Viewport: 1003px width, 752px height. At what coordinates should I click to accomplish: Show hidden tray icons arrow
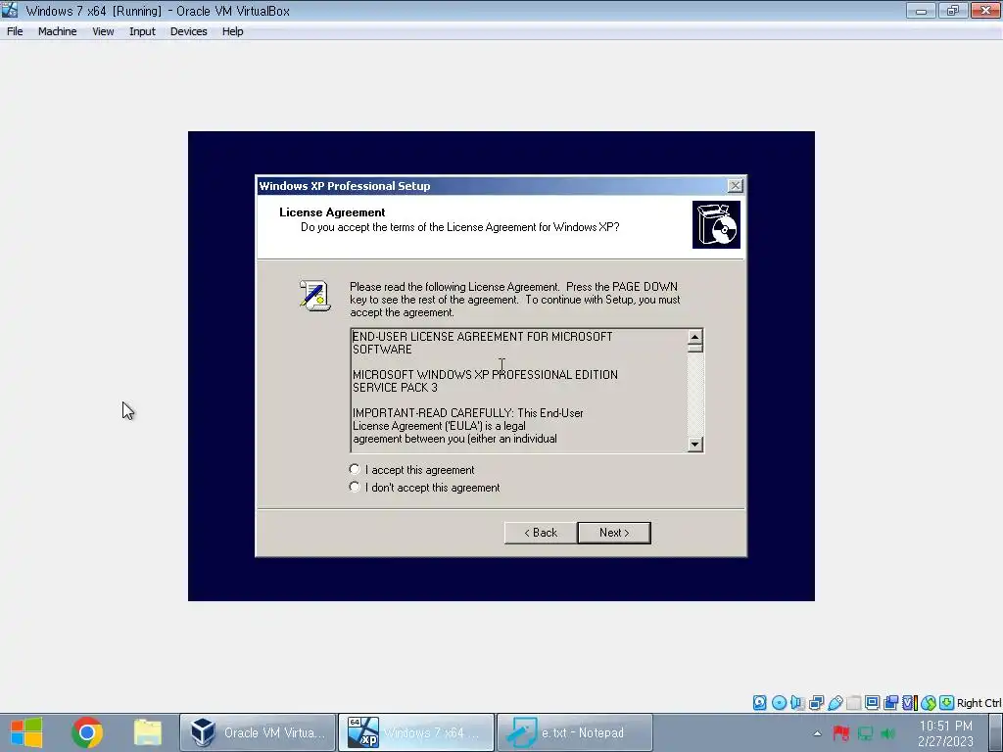tap(818, 733)
